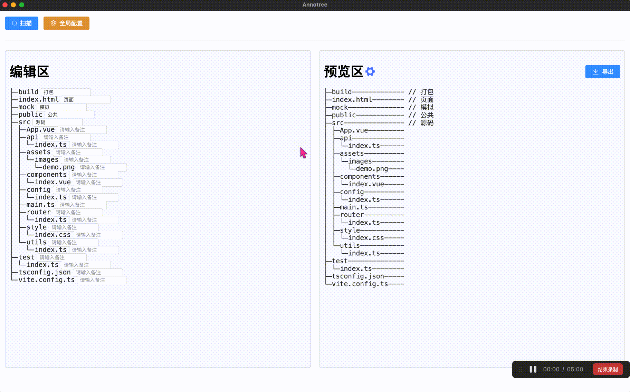Pause the recording with the pause icon
630x392 pixels.
pyautogui.click(x=533, y=369)
